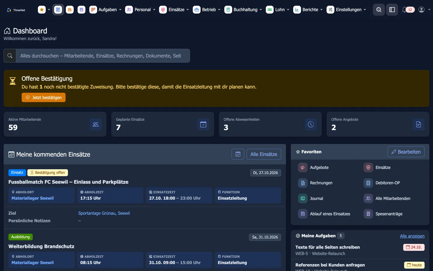Follow the Alle anzeigen tasks link

[x=412, y=236]
